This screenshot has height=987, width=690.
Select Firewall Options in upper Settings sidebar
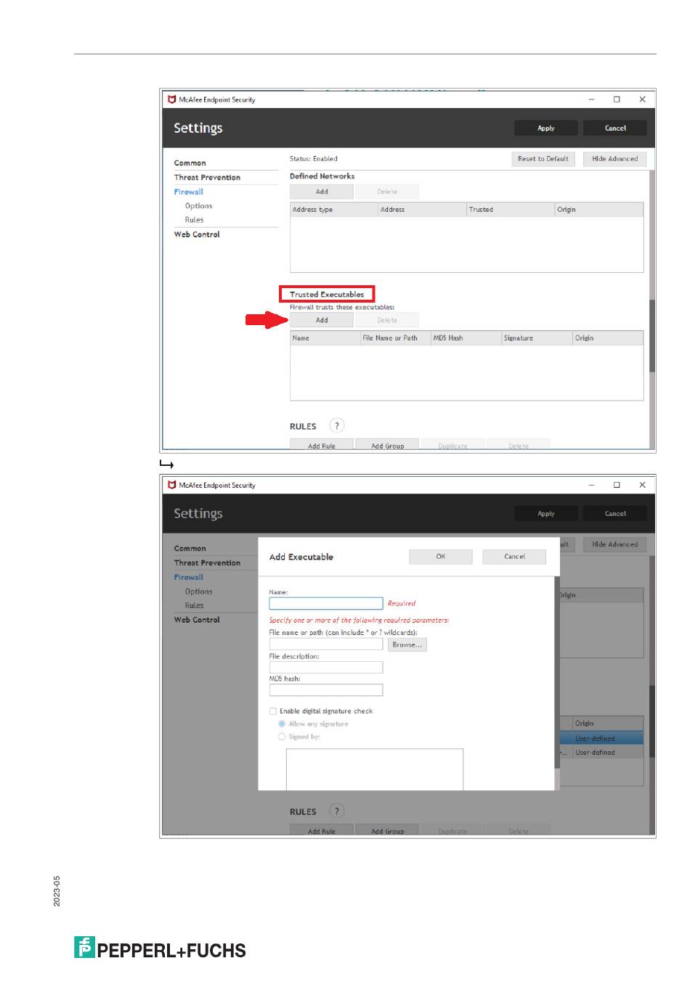[x=198, y=206]
